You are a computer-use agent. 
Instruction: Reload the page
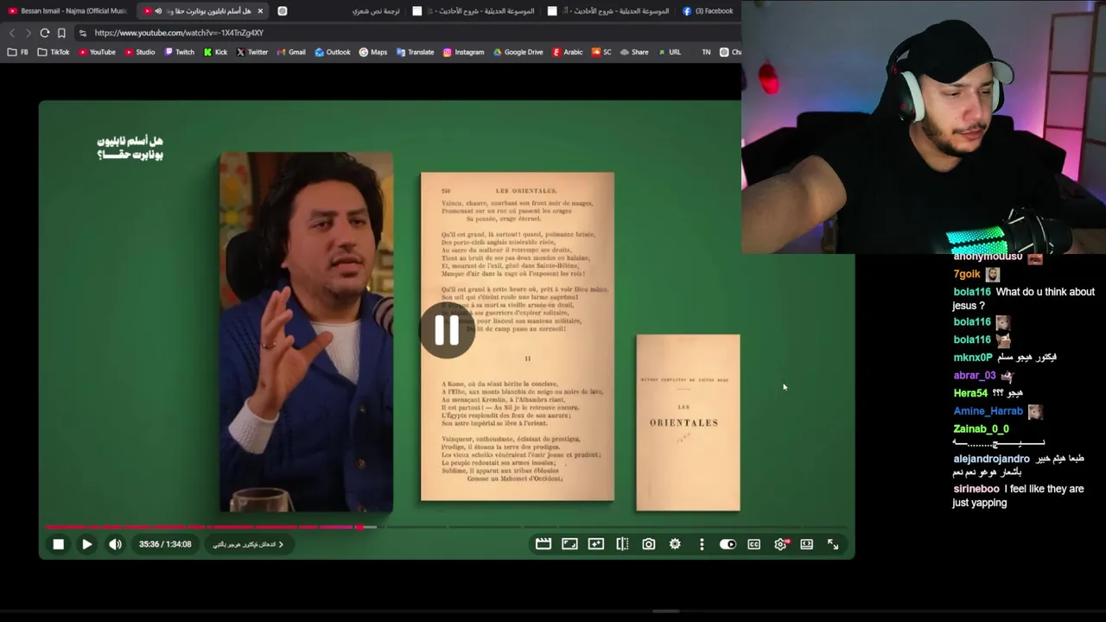[45, 33]
